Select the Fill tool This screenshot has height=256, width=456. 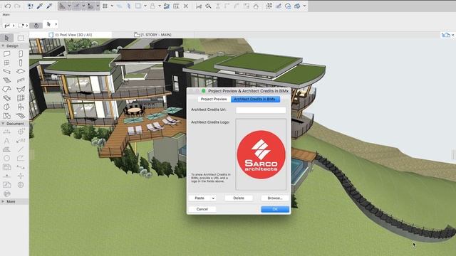pos(6,149)
